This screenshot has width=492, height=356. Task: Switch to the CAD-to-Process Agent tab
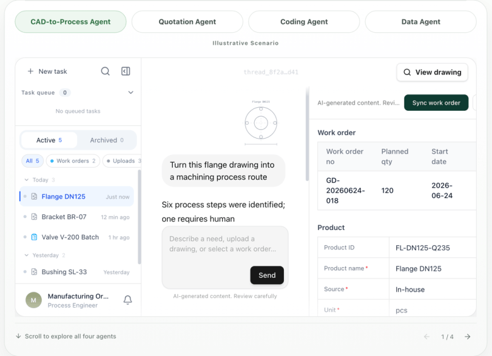(71, 21)
